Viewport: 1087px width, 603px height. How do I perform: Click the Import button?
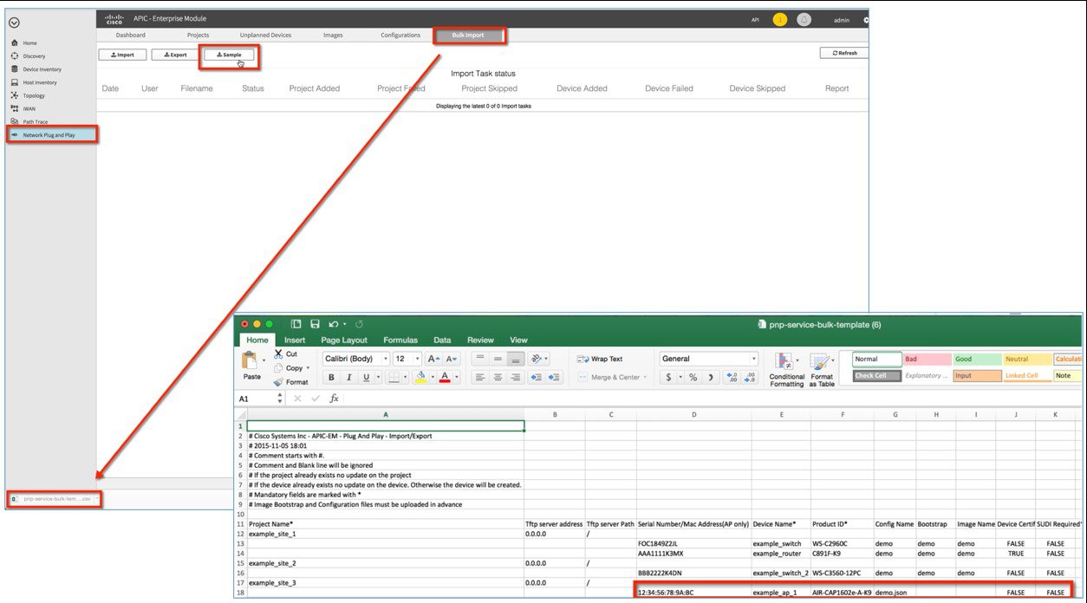(122, 55)
